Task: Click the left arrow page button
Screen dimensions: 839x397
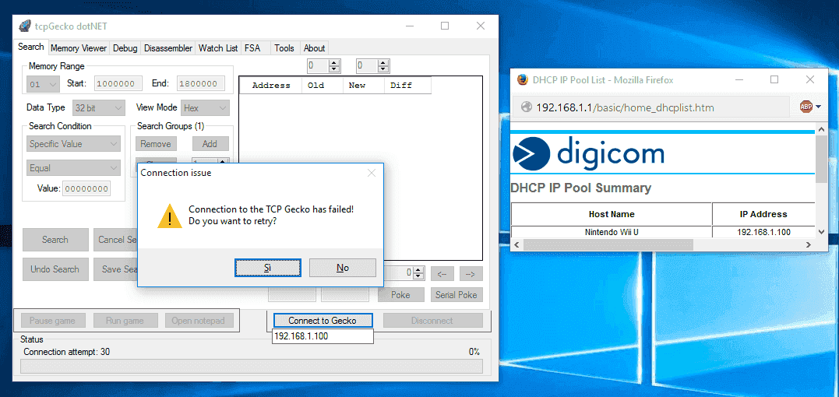Action: point(442,273)
